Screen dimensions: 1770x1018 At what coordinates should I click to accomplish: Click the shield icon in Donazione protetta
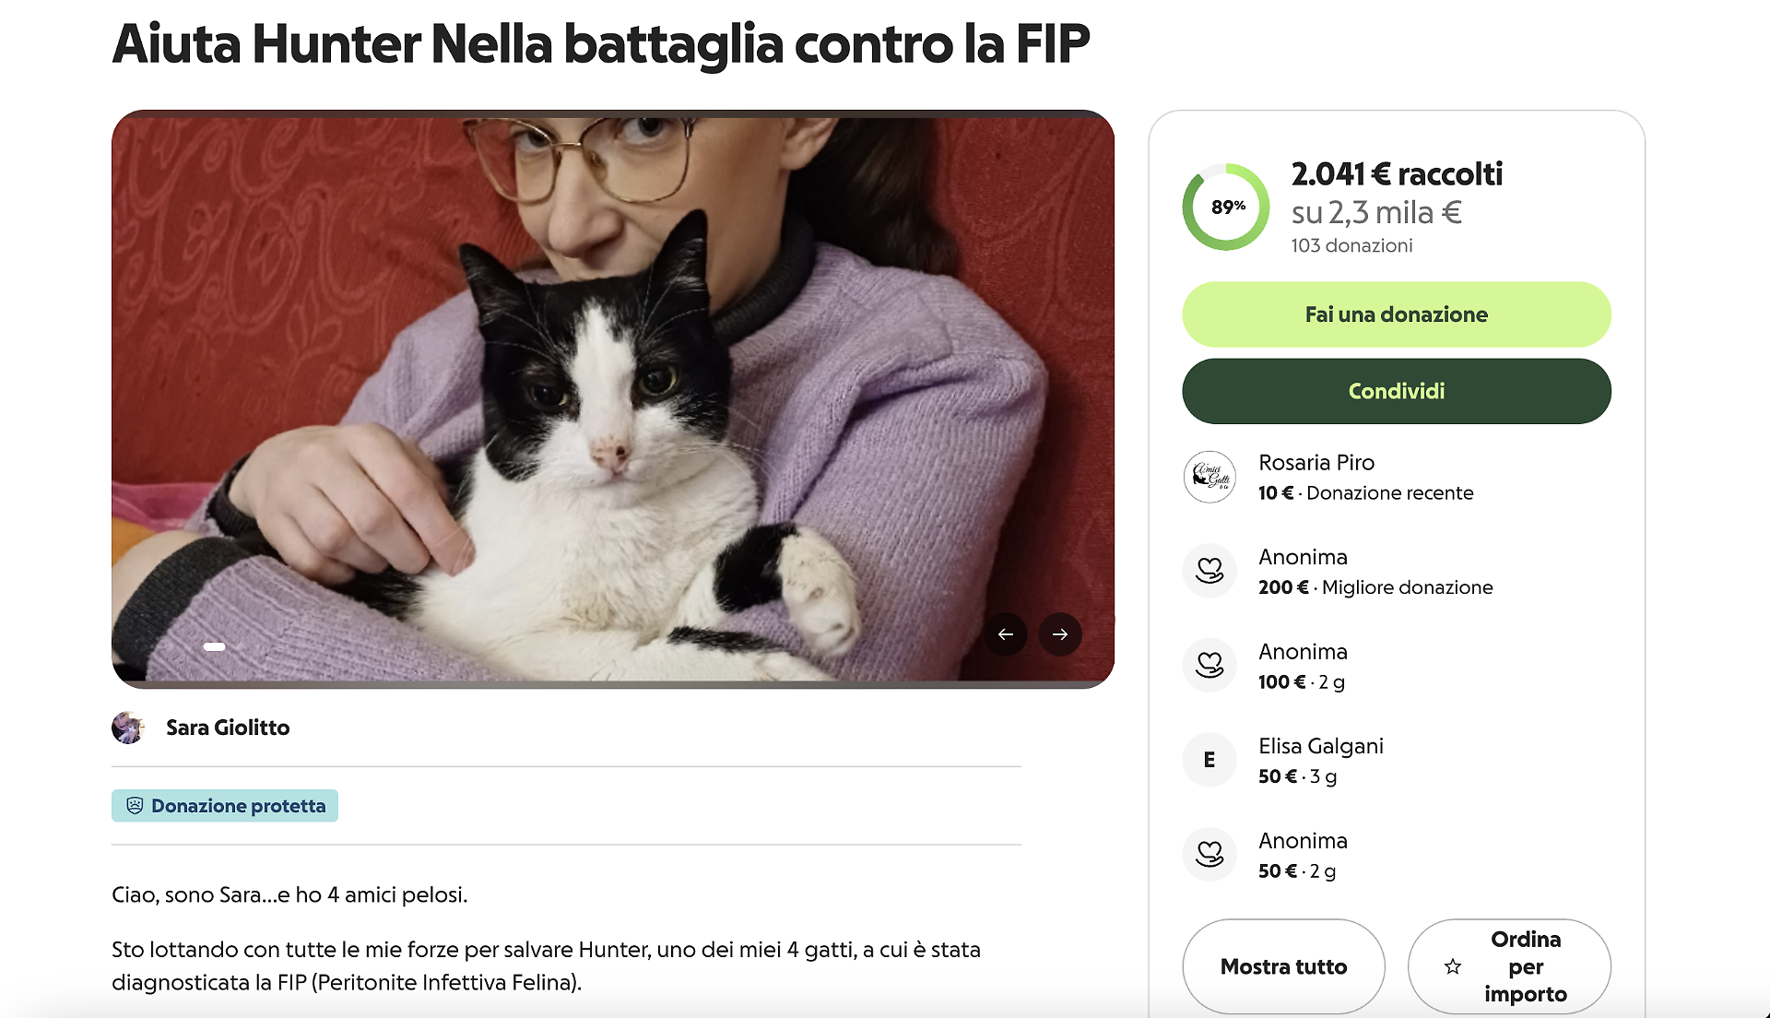(135, 806)
